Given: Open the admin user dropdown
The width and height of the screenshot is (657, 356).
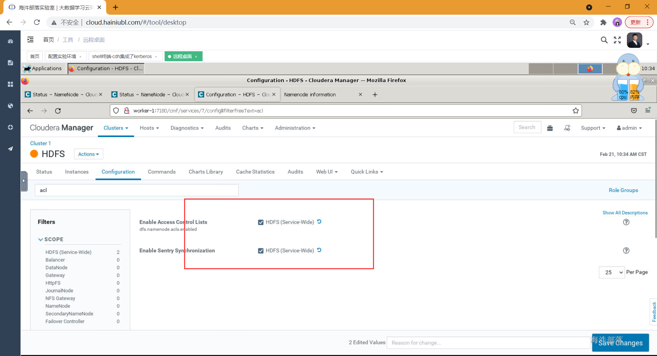Looking at the screenshot, I should point(629,128).
